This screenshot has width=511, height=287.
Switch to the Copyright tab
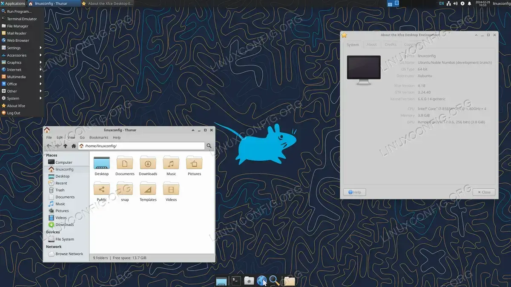point(412,45)
